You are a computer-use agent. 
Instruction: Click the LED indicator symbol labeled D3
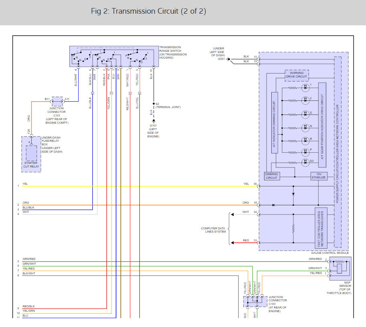pyautogui.click(x=305, y=162)
